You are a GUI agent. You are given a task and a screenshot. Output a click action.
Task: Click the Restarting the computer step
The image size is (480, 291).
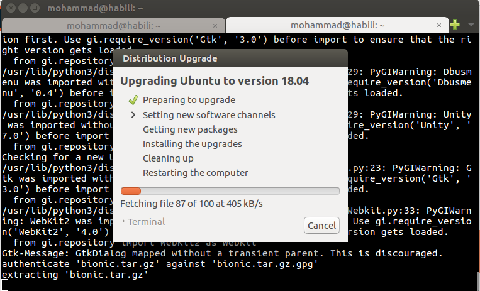pos(195,173)
